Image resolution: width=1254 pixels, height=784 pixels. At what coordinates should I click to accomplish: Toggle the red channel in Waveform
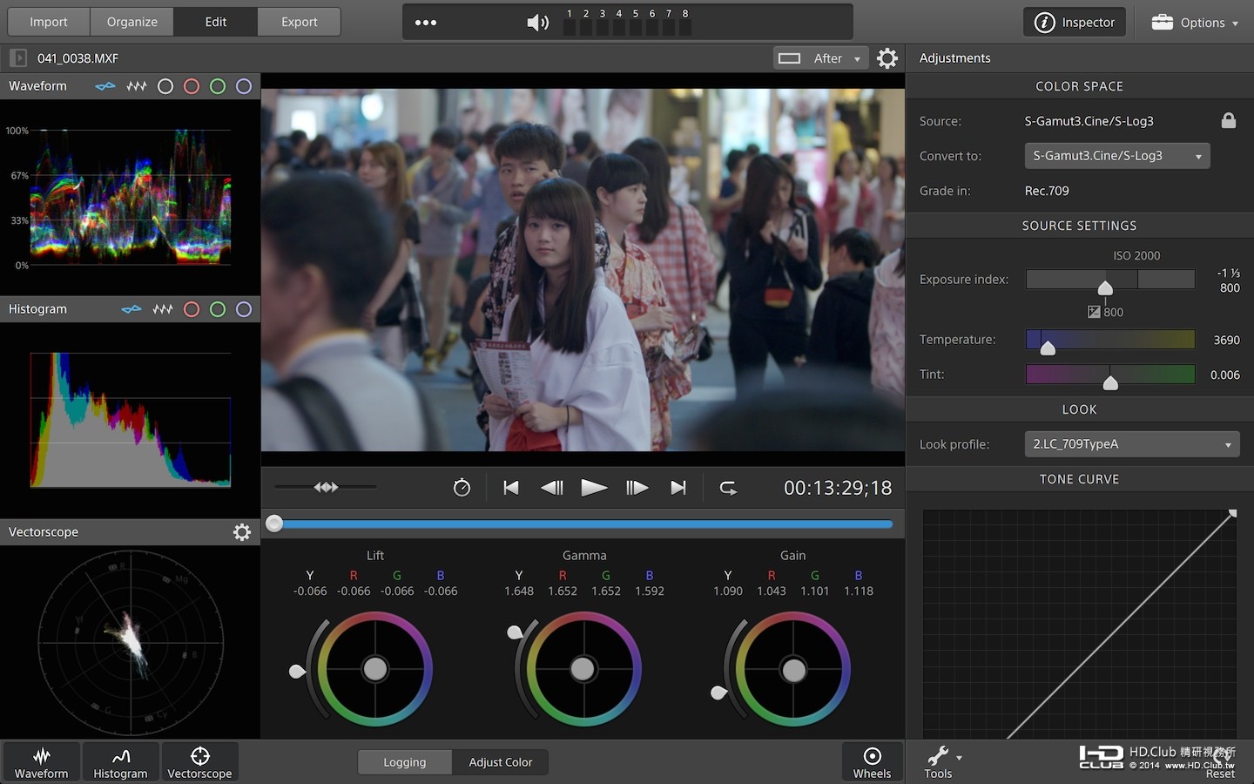point(192,86)
